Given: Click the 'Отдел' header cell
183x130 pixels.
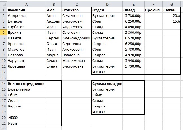Looking at the screenshot, I should click(x=107, y=10).
